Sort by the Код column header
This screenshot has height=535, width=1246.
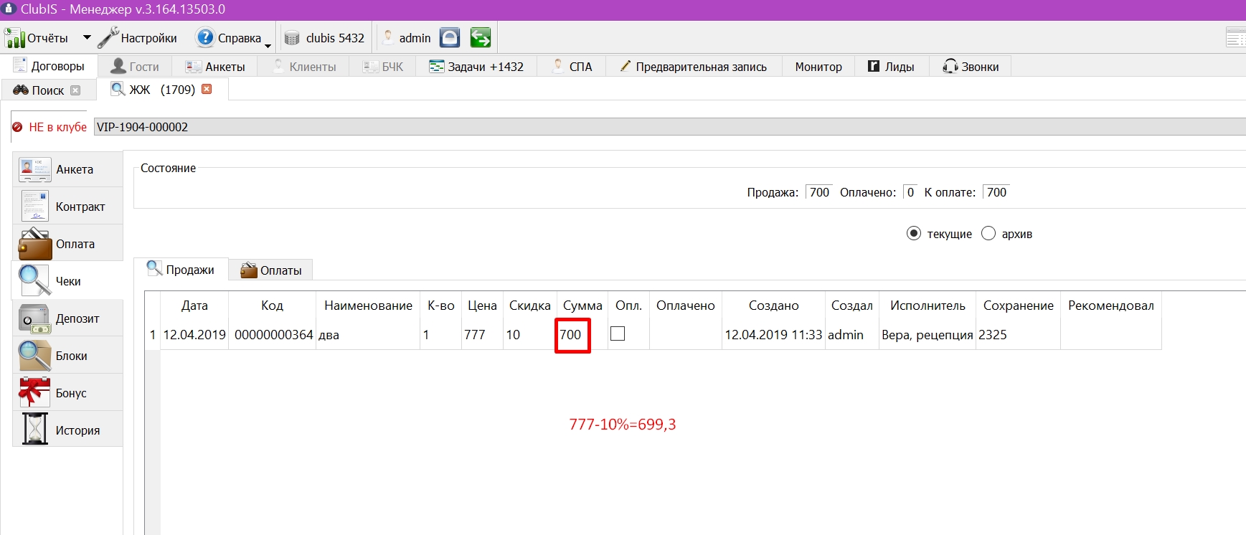point(272,306)
